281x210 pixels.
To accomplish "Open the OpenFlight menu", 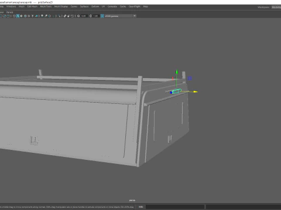I will (x=135, y=6).
